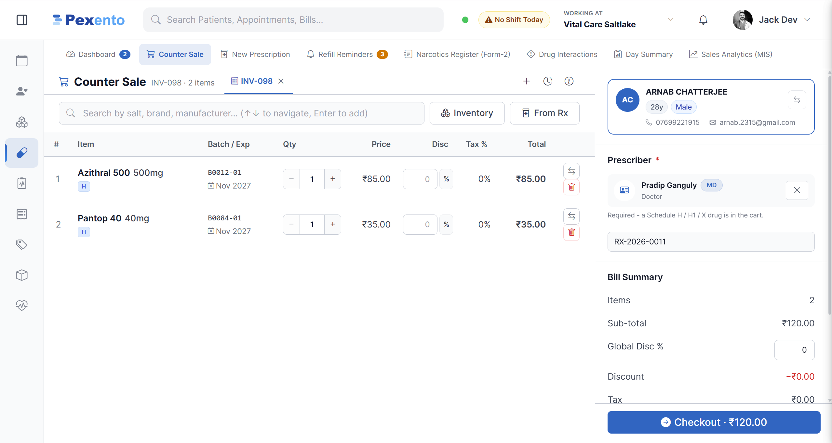Click the green online status dot
832x443 pixels.
point(465,20)
